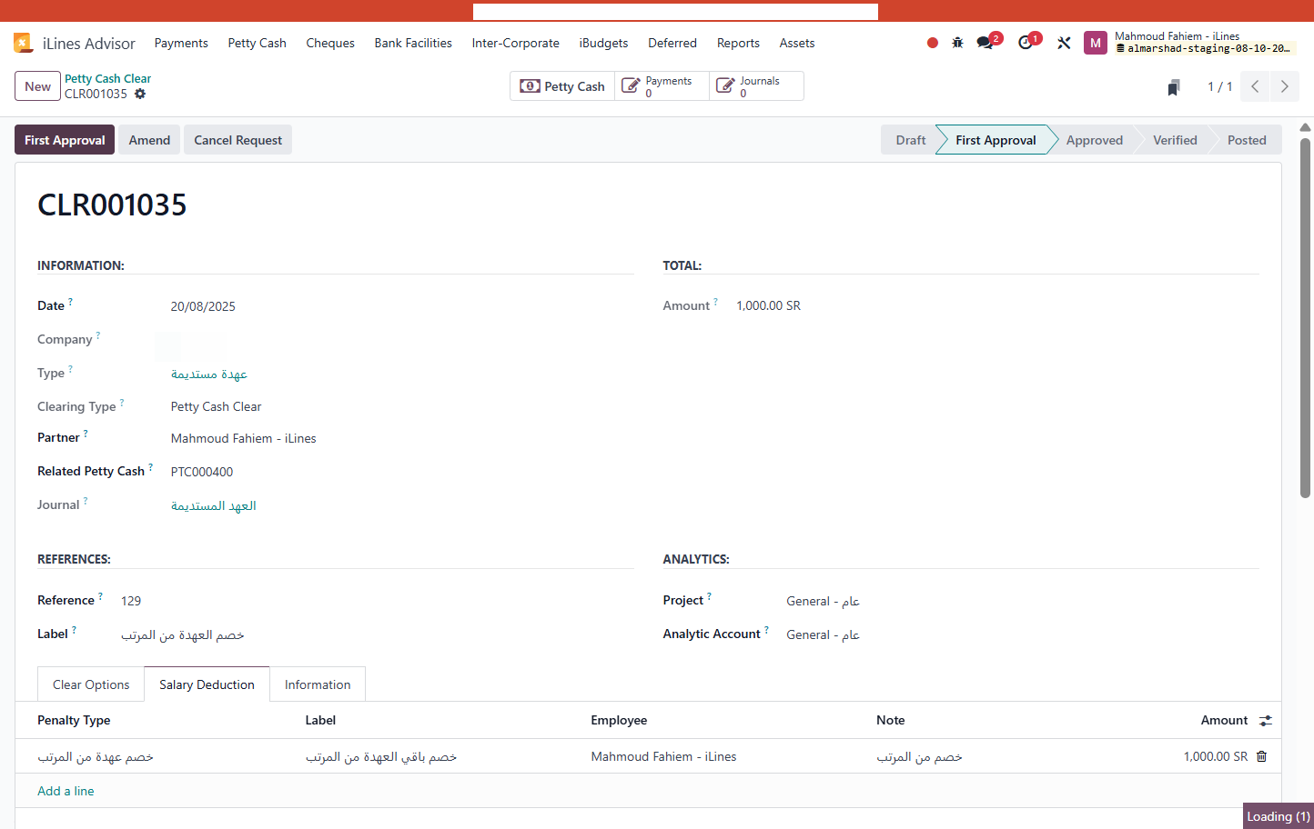Go to the next record arrow
This screenshot has height=829, width=1314.
point(1285,86)
